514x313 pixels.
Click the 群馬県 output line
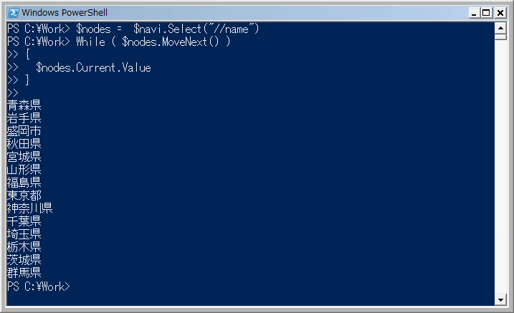click(24, 272)
